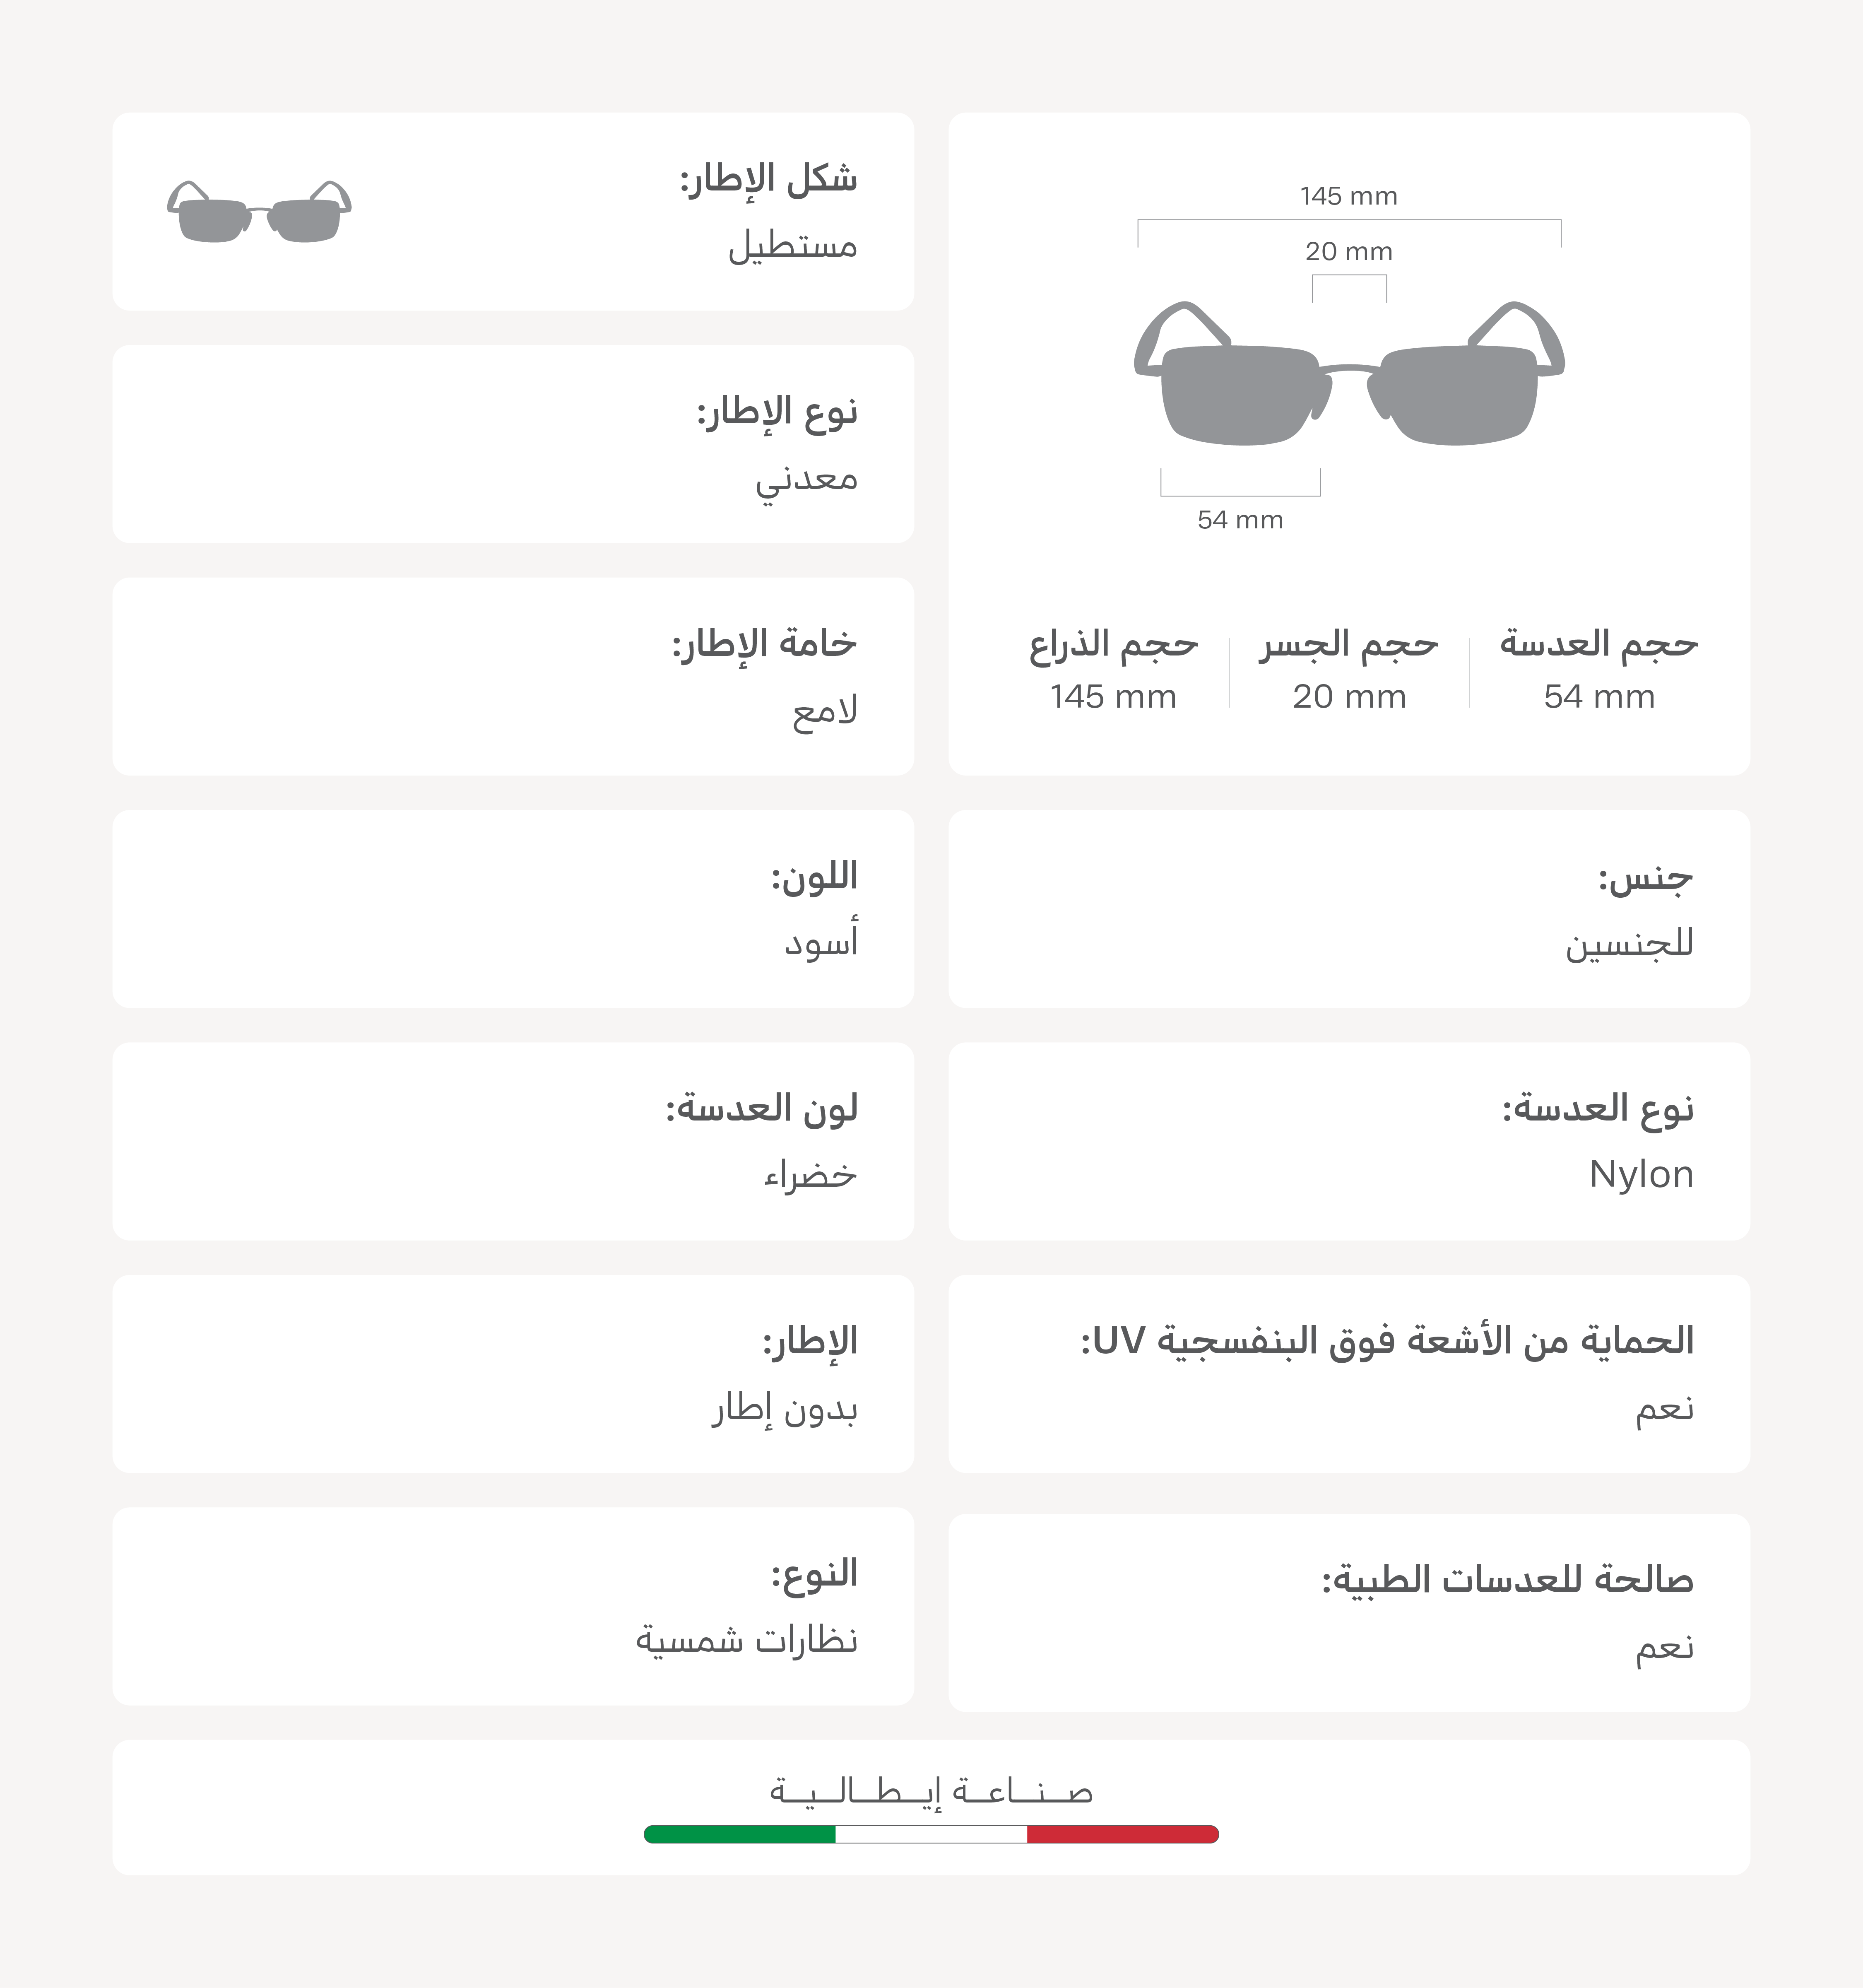Click the small rectangular sunglasses icon

pos(259,212)
